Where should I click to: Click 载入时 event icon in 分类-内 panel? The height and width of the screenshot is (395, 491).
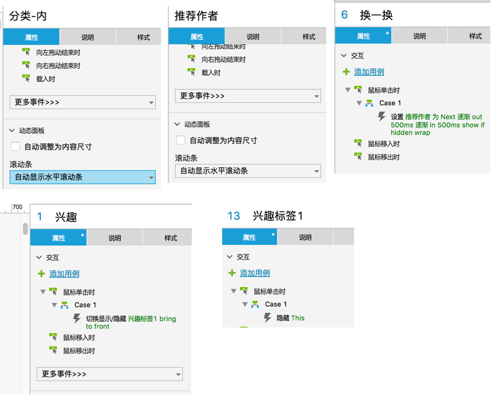[x=26, y=78]
